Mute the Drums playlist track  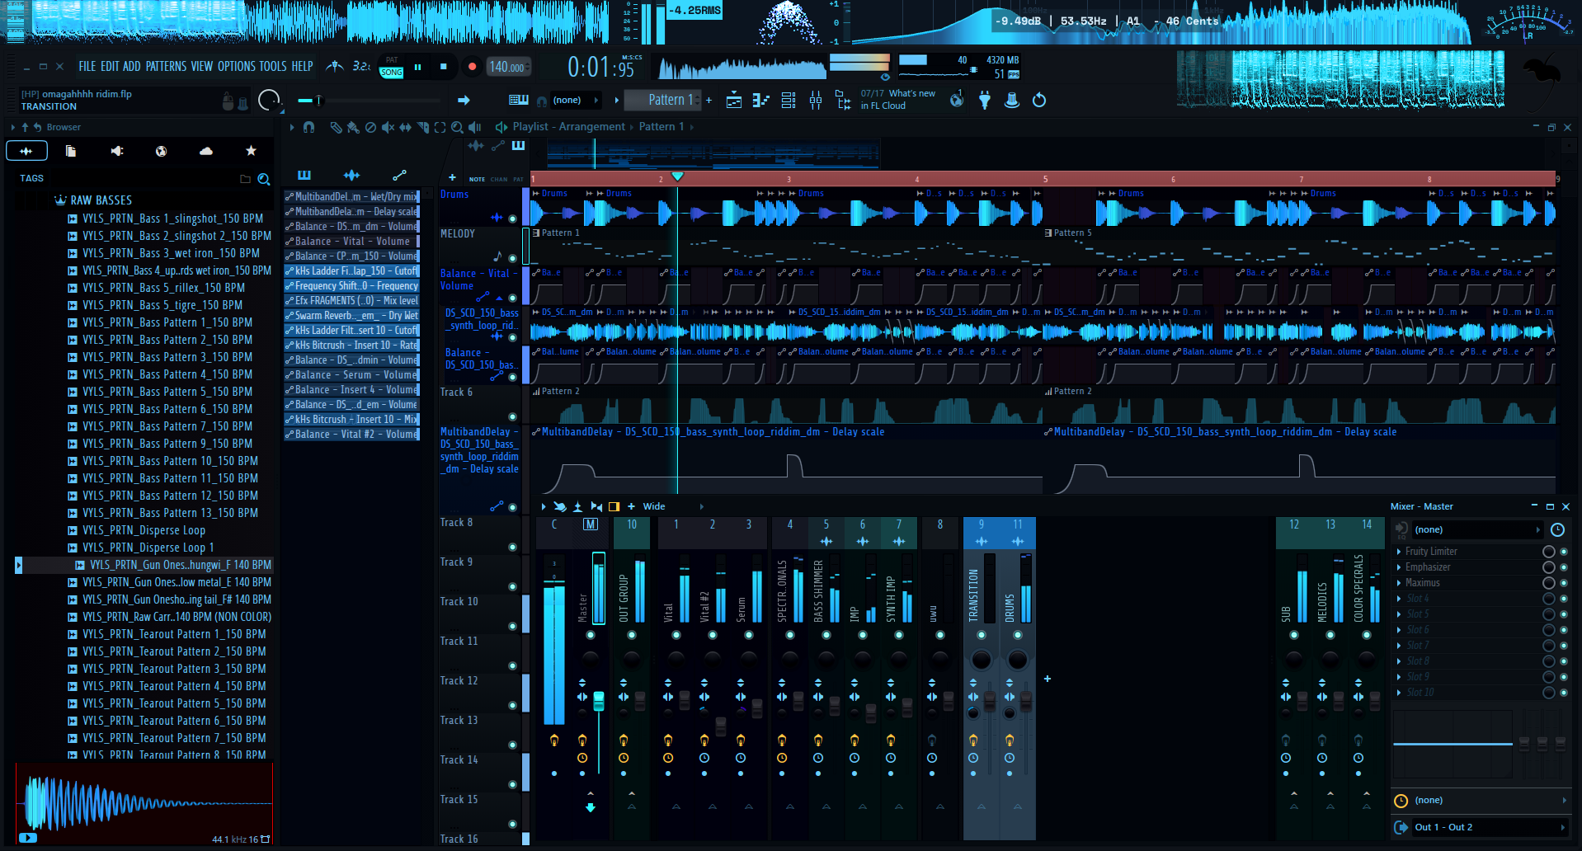512,219
